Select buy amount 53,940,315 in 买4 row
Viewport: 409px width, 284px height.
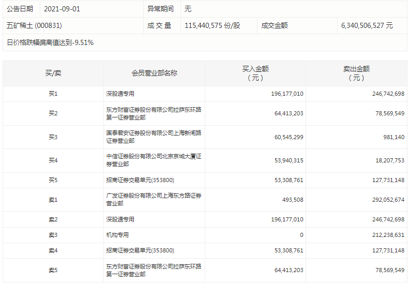click(287, 160)
